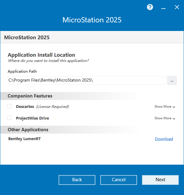This screenshot has width=184, height=195.
Task: Click the Bentley LumenRT application name
Action: pos(25,139)
